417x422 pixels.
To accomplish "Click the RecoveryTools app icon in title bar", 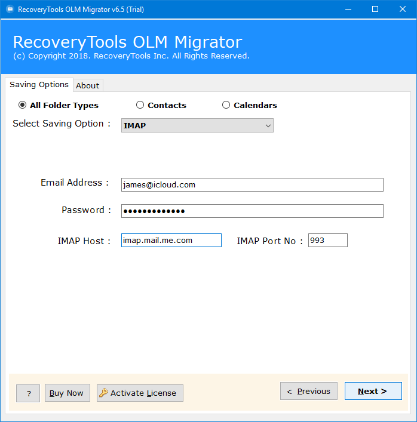I will point(10,10).
